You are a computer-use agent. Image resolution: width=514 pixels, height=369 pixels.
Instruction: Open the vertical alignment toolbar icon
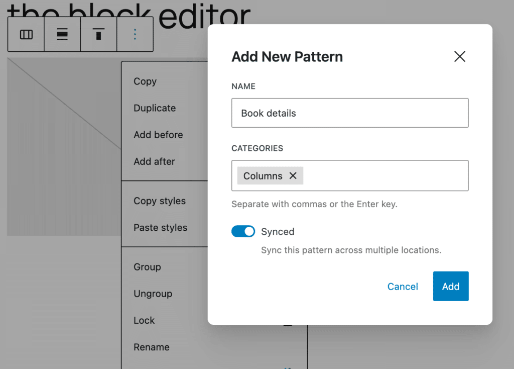click(62, 34)
